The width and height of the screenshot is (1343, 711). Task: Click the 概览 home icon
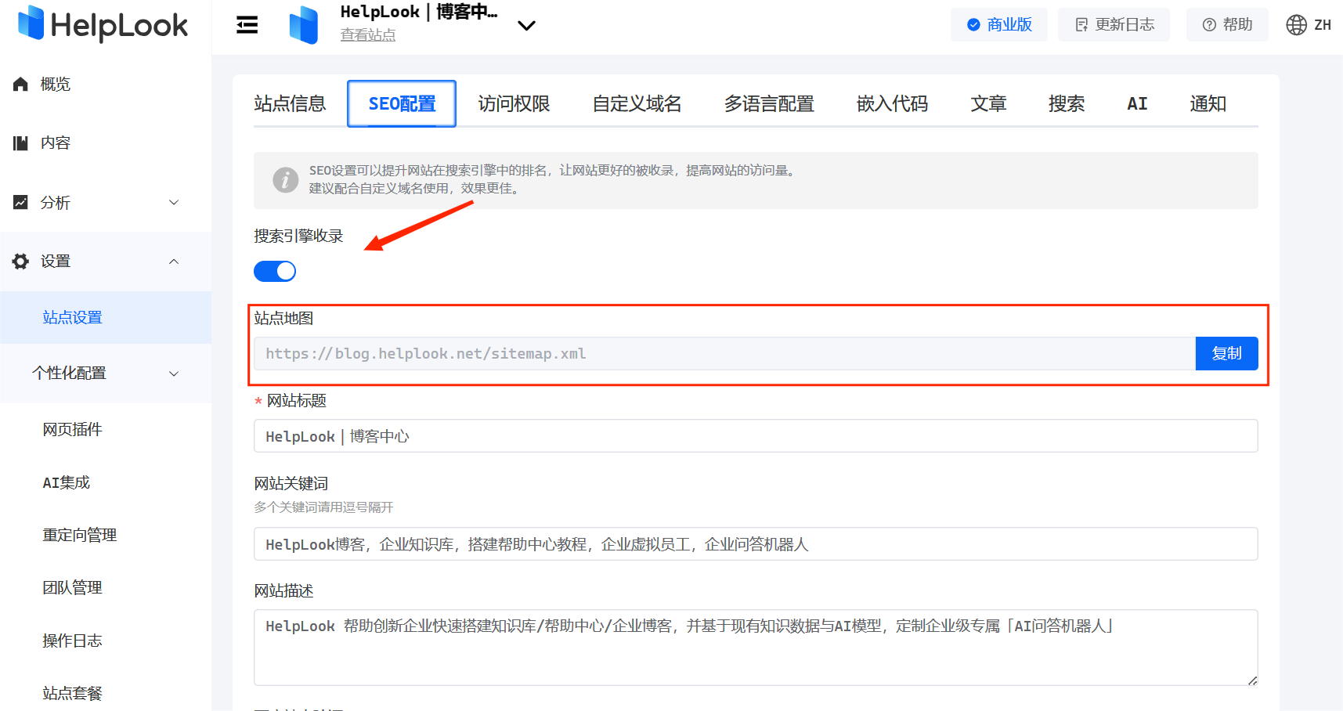(x=21, y=84)
